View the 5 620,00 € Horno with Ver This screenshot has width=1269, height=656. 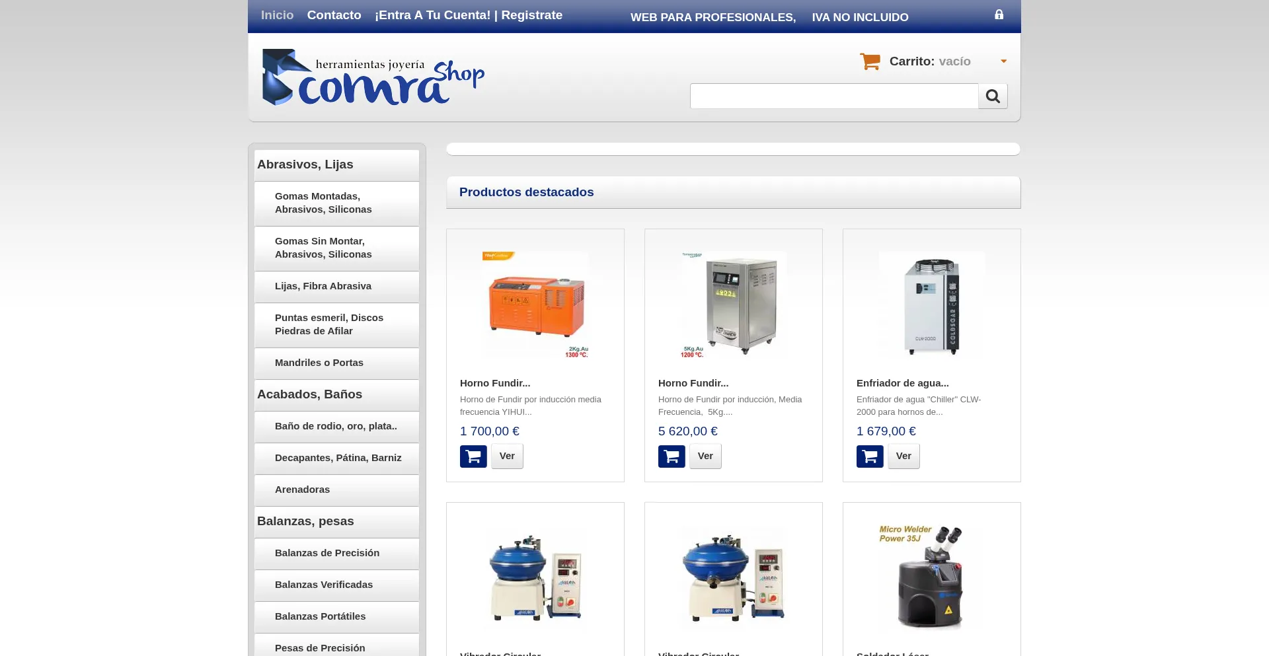click(x=705, y=456)
